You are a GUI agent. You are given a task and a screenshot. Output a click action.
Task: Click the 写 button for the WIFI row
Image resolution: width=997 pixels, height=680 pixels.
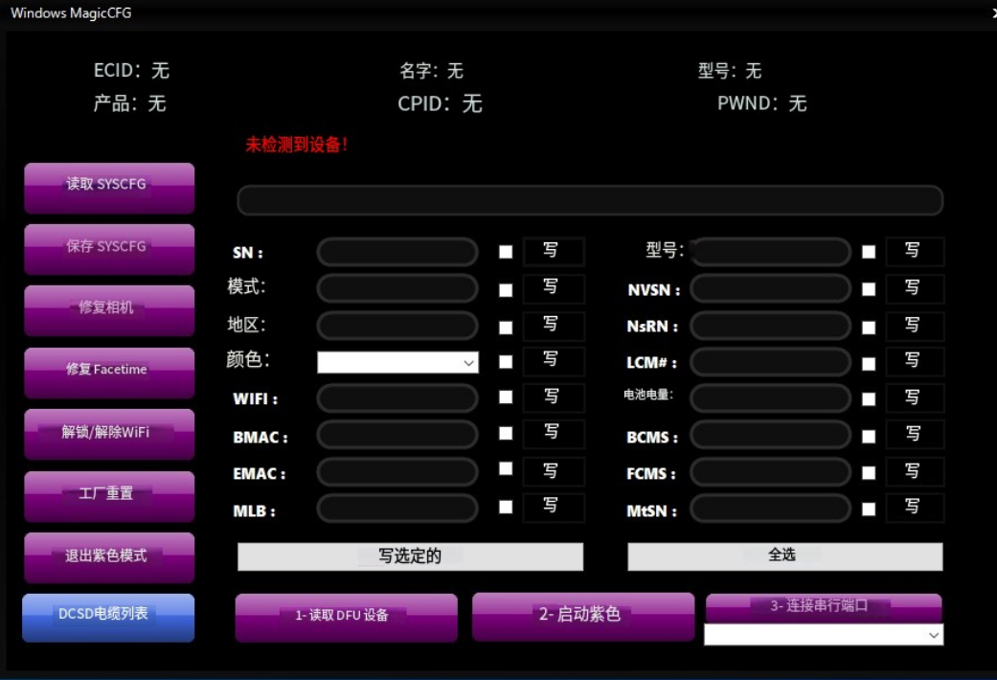553,397
